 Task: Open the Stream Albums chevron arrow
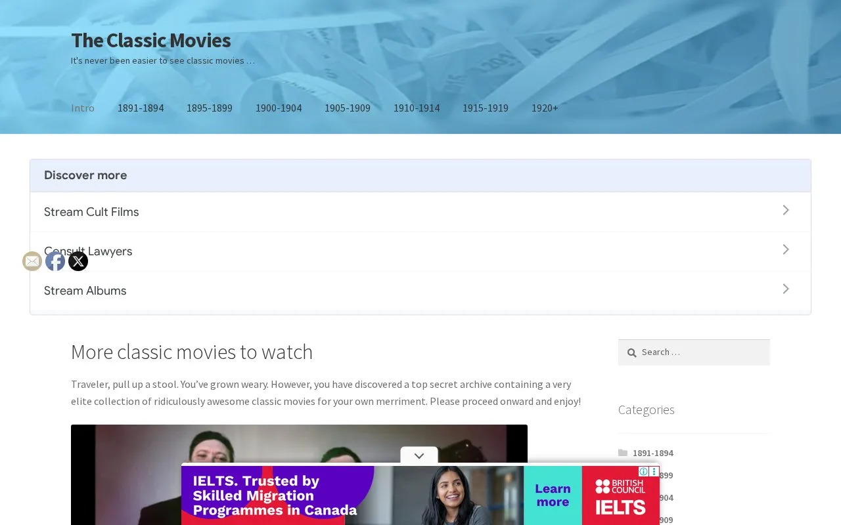pyautogui.click(x=786, y=289)
